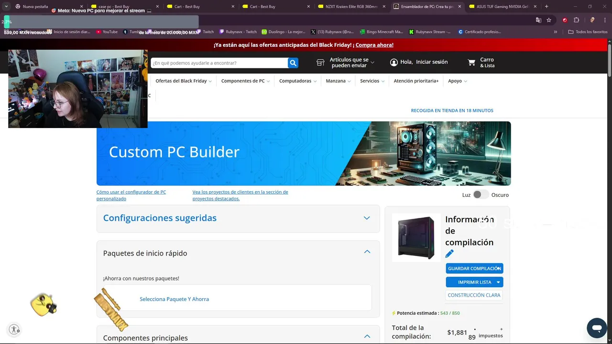The image size is (612, 344).
Task: Expand the Manzana menu
Action: tap(338, 81)
